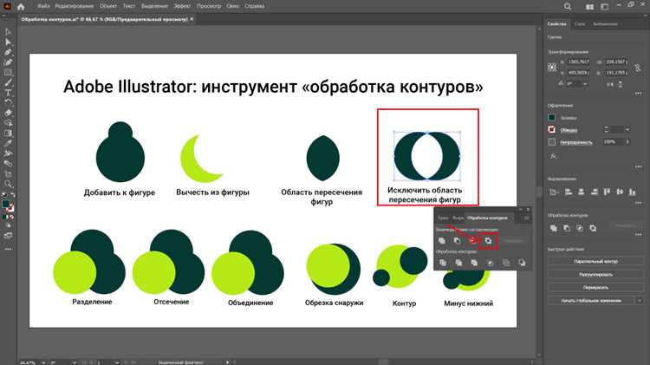This screenshot has height=365, width=650.
Task: Select the Type tool
Action: 8,93
